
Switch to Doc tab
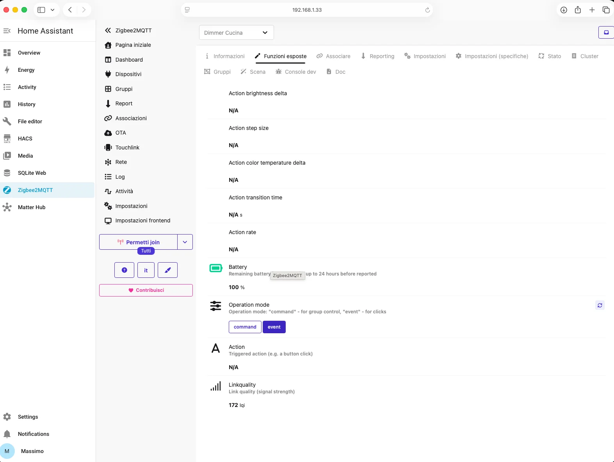pyautogui.click(x=336, y=72)
